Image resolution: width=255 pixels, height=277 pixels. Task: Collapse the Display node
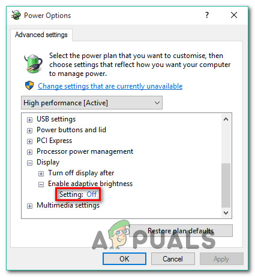point(29,163)
